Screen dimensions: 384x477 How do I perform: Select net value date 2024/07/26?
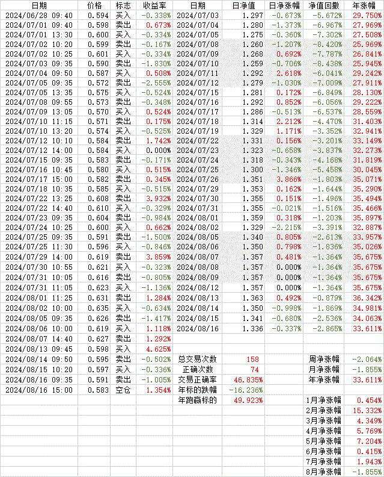pyautogui.click(x=198, y=179)
